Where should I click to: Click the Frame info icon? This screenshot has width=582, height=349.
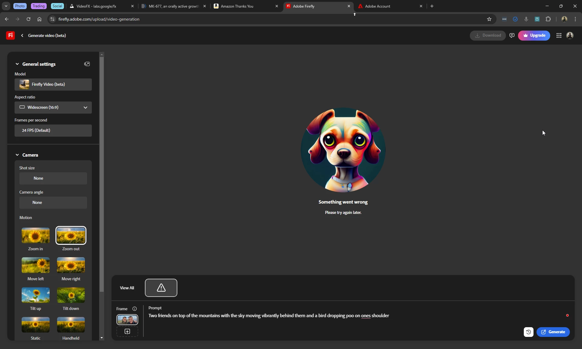[135, 309]
